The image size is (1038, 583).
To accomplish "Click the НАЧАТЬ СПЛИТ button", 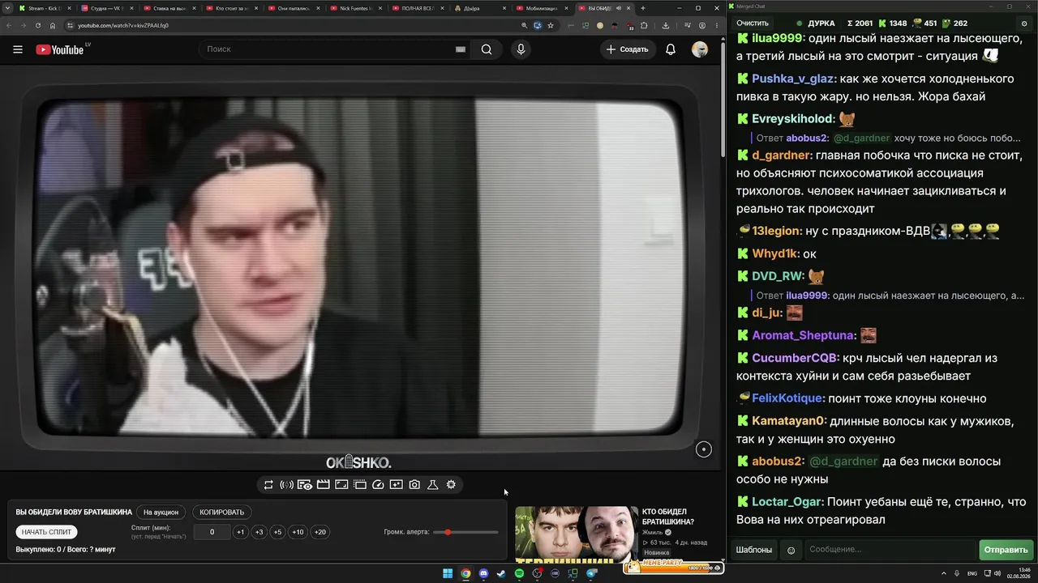I will tap(47, 532).
